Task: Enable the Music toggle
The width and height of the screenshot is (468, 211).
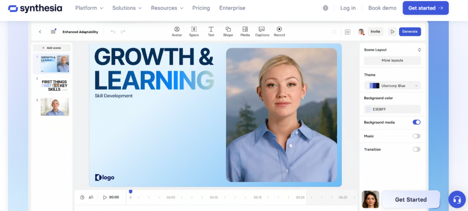Action: click(x=416, y=136)
